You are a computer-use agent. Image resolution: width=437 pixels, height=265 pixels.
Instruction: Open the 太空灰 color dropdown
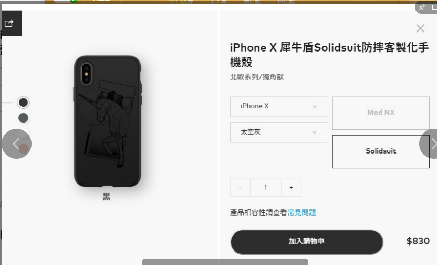point(278,132)
